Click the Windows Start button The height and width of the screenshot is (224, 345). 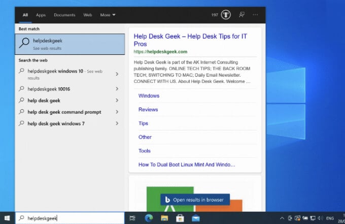click(7, 218)
